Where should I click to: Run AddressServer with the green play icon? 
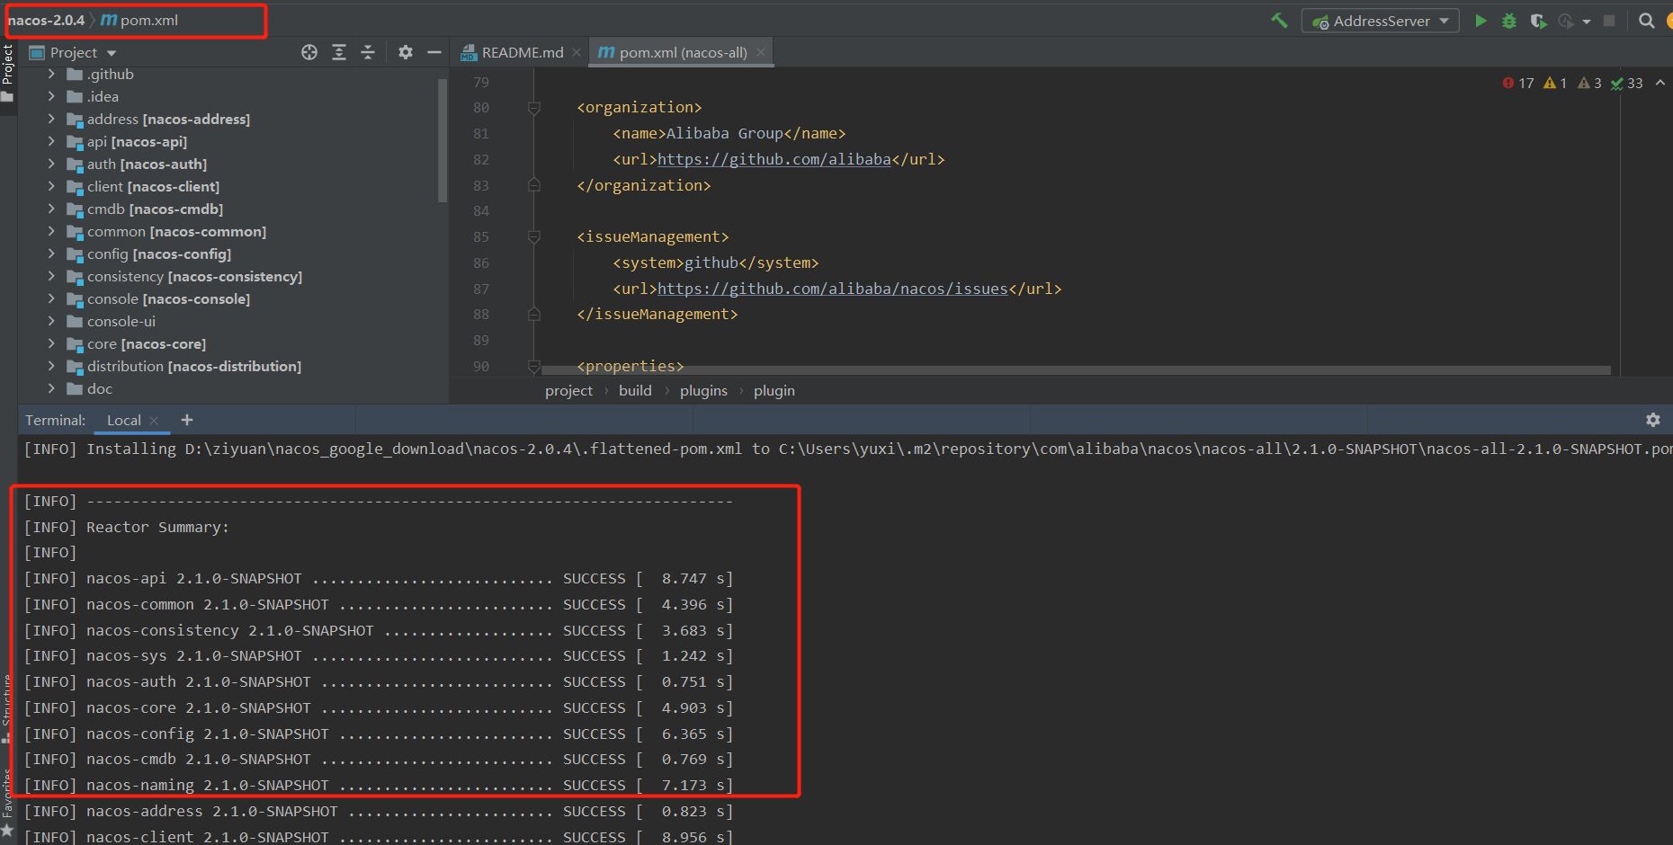[x=1481, y=21]
